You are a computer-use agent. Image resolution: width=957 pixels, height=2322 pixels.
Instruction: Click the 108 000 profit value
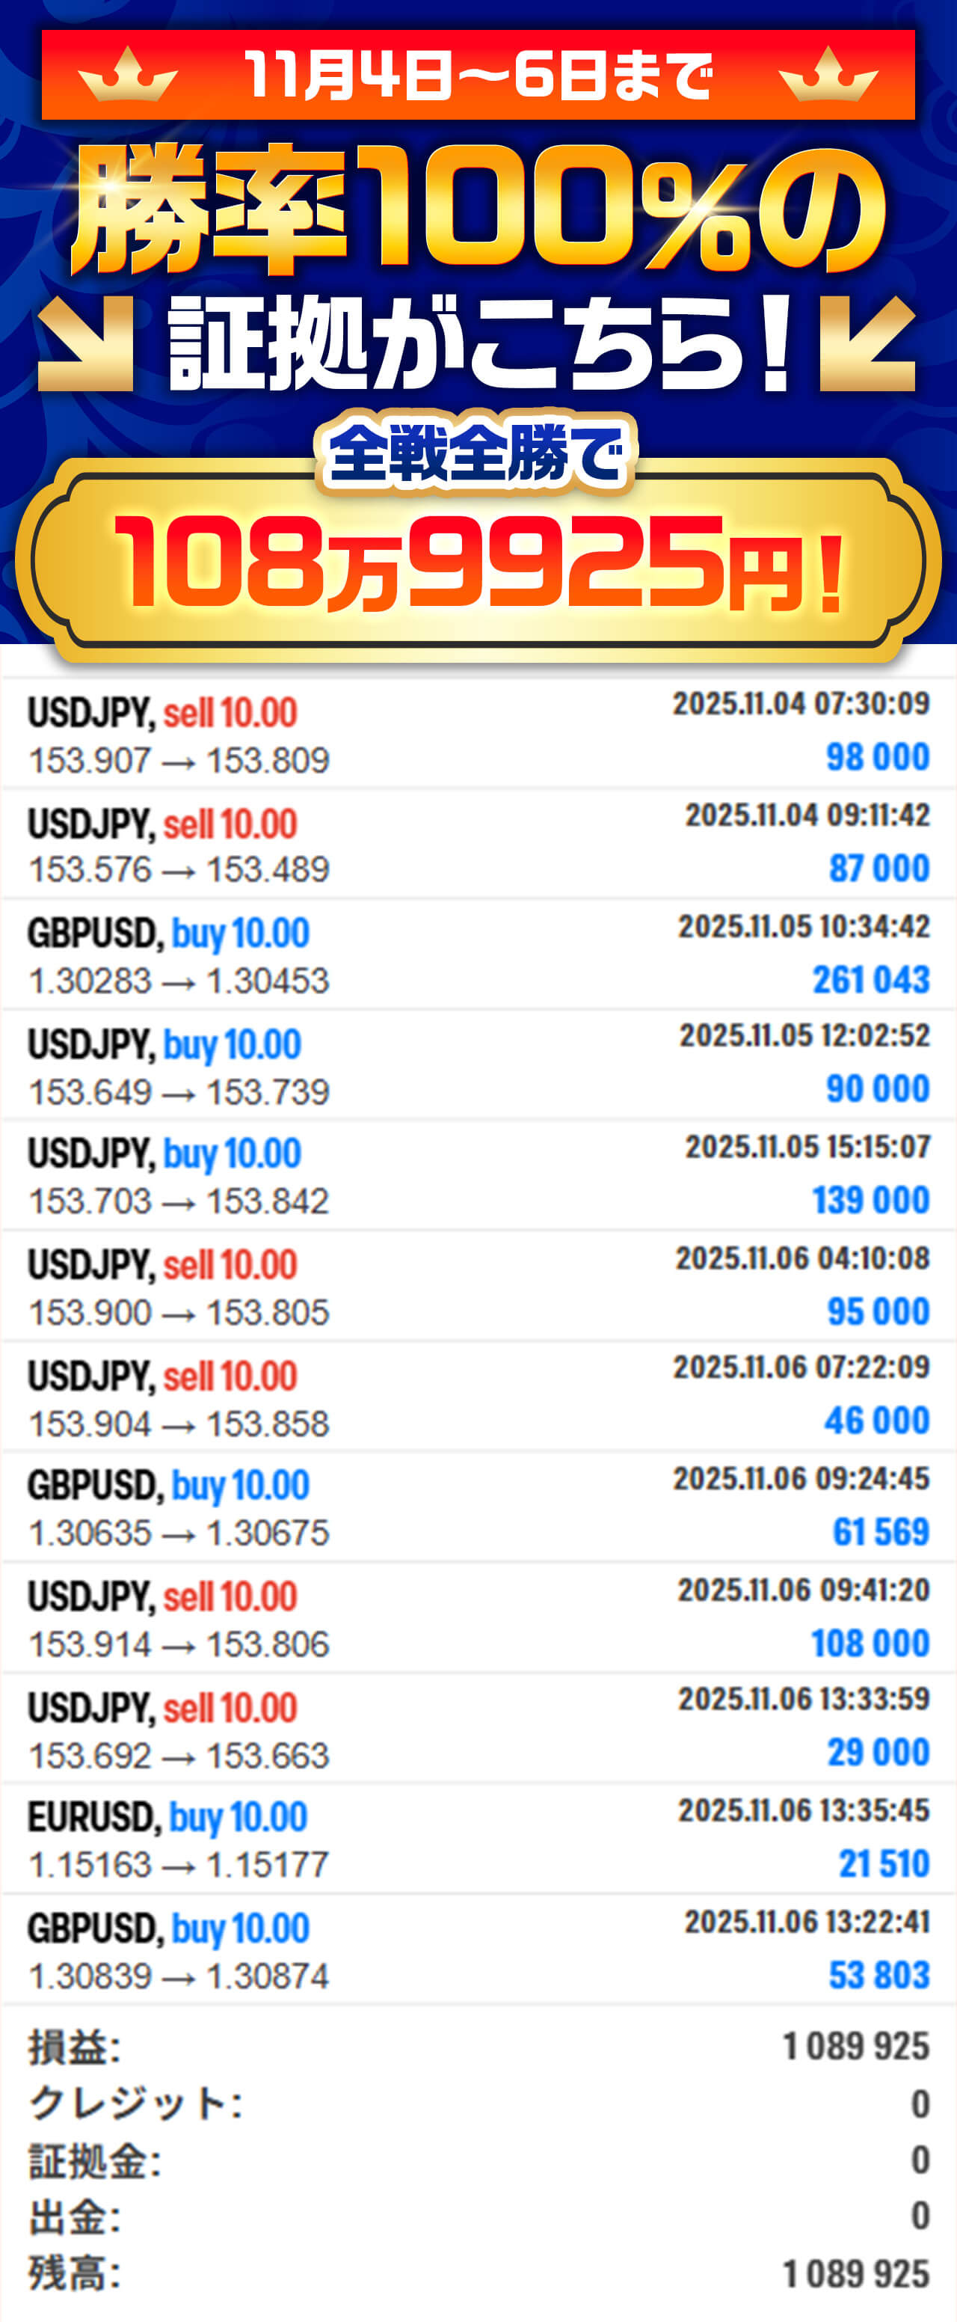870,1642
